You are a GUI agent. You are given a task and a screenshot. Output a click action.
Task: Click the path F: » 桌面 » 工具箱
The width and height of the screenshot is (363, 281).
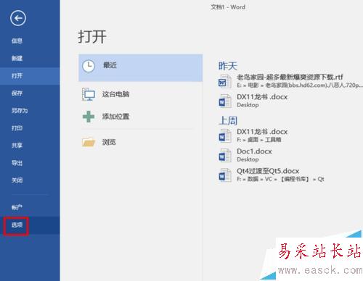(259, 140)
